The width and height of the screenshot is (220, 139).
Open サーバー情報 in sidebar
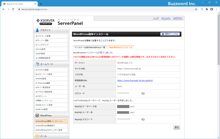[x=51, y=40]
